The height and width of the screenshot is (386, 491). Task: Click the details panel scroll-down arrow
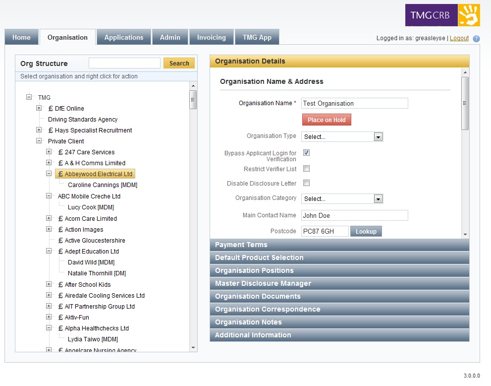[465, 235]
